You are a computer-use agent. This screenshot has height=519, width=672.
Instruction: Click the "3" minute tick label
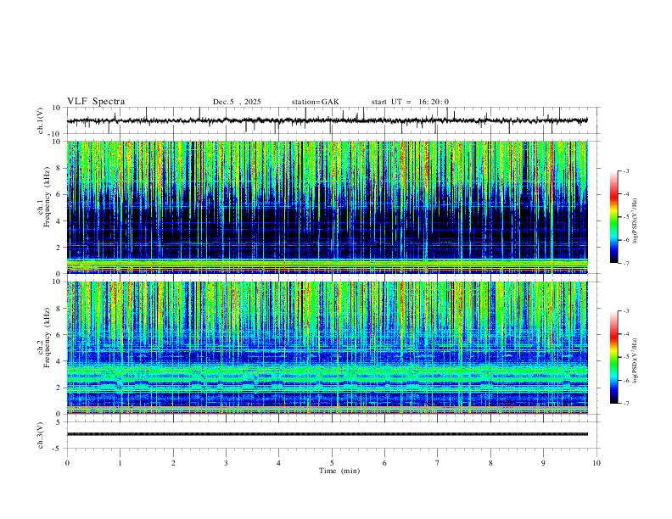click(x=226, y=463)
